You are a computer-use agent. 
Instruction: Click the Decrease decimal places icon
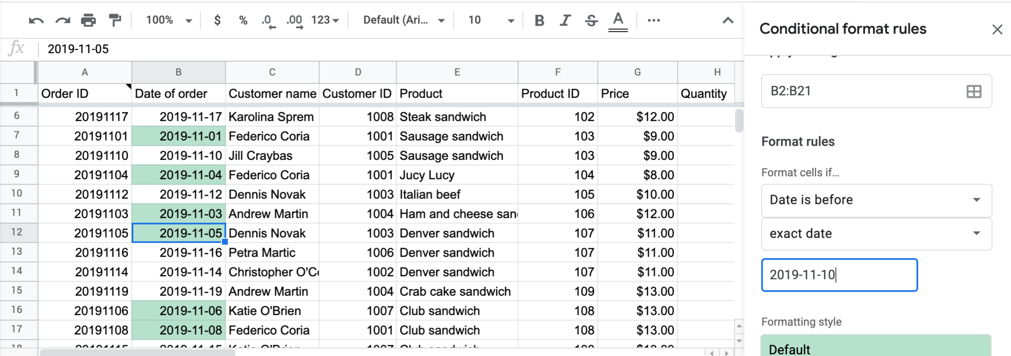coord(268,20)
